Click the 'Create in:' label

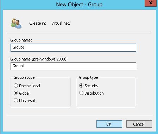point(38,23)
